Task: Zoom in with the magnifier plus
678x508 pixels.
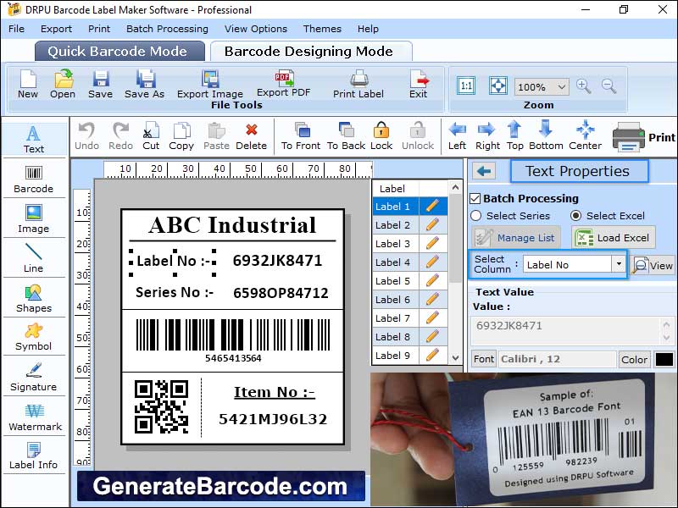Action: coord(583,86)
